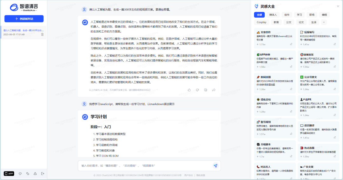
Task: Filter prompts by the Cosplay tag
Action: [262, 22]
